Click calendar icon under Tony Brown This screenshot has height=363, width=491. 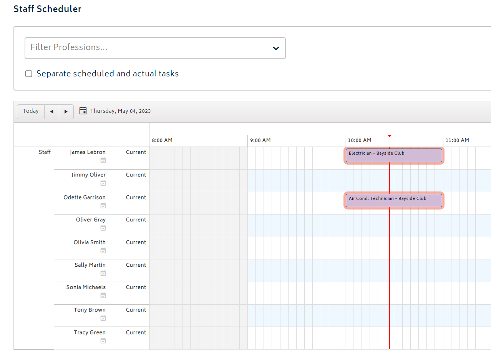[x=103, y=318]
